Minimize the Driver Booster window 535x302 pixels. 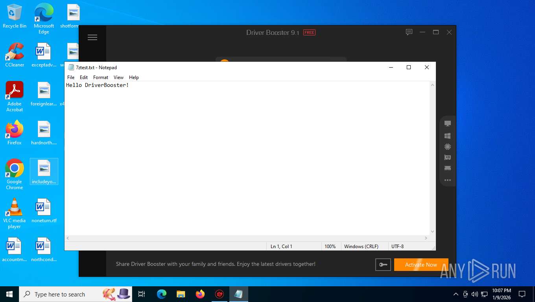tap(422, 32)
